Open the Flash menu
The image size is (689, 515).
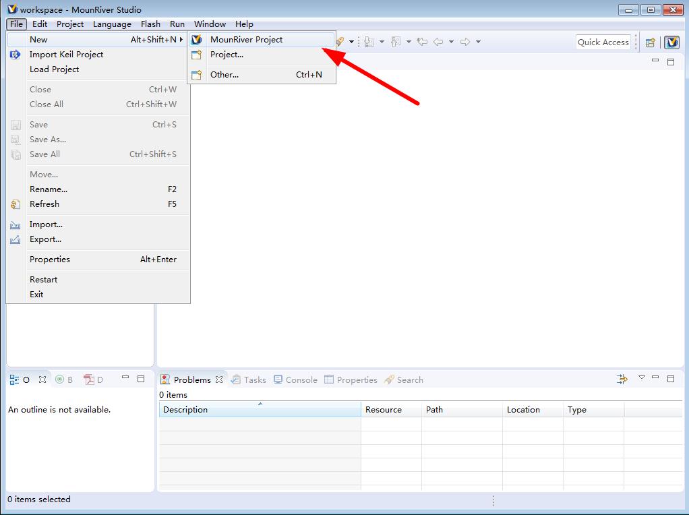coord(150,24)
